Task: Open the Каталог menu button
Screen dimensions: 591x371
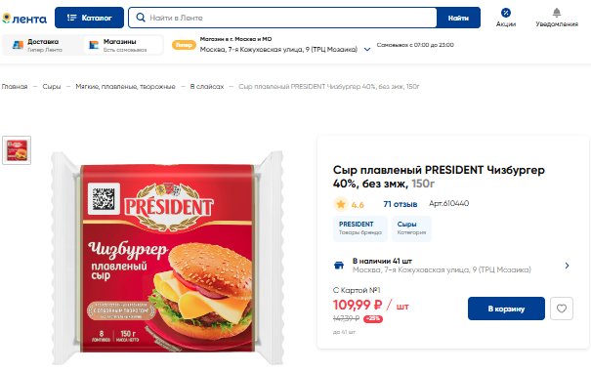Action: [x=89, y=18]
